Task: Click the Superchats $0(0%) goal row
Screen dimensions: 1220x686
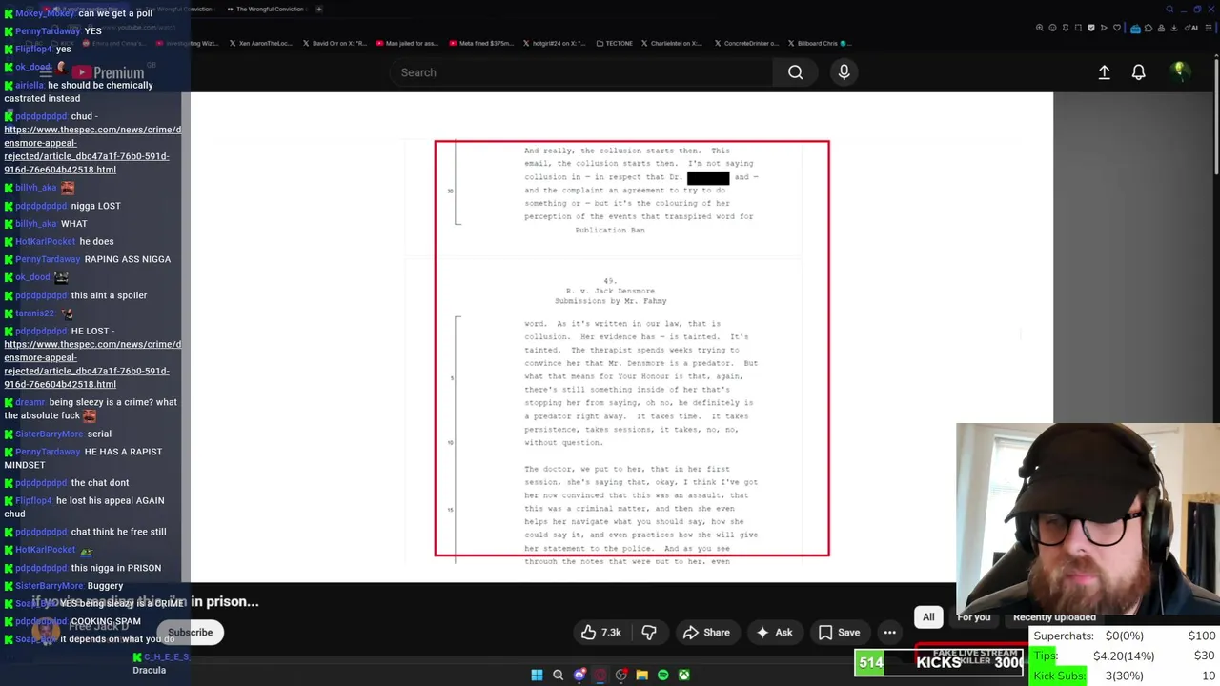Action: [x=1125, y=636]
